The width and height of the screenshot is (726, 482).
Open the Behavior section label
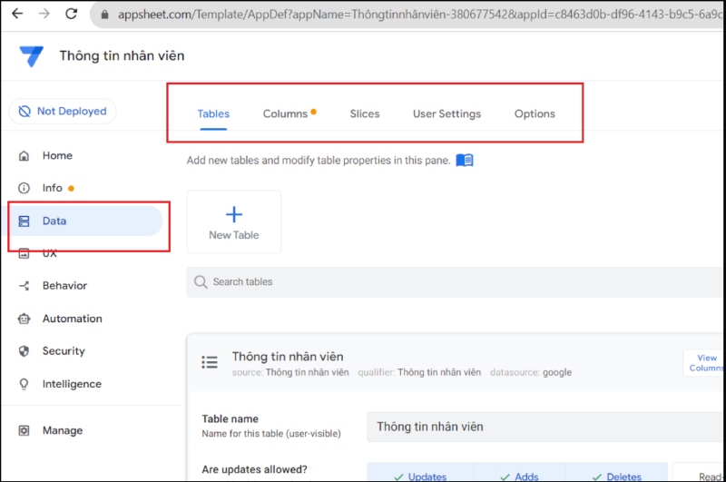(64, 286)
